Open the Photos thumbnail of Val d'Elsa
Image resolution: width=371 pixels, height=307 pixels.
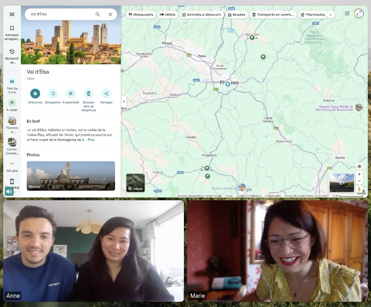[71, 176]
